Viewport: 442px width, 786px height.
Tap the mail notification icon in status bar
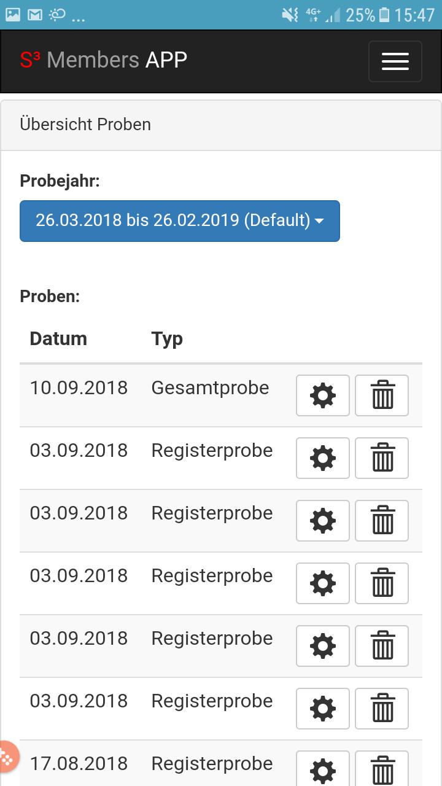coord(35,15)
